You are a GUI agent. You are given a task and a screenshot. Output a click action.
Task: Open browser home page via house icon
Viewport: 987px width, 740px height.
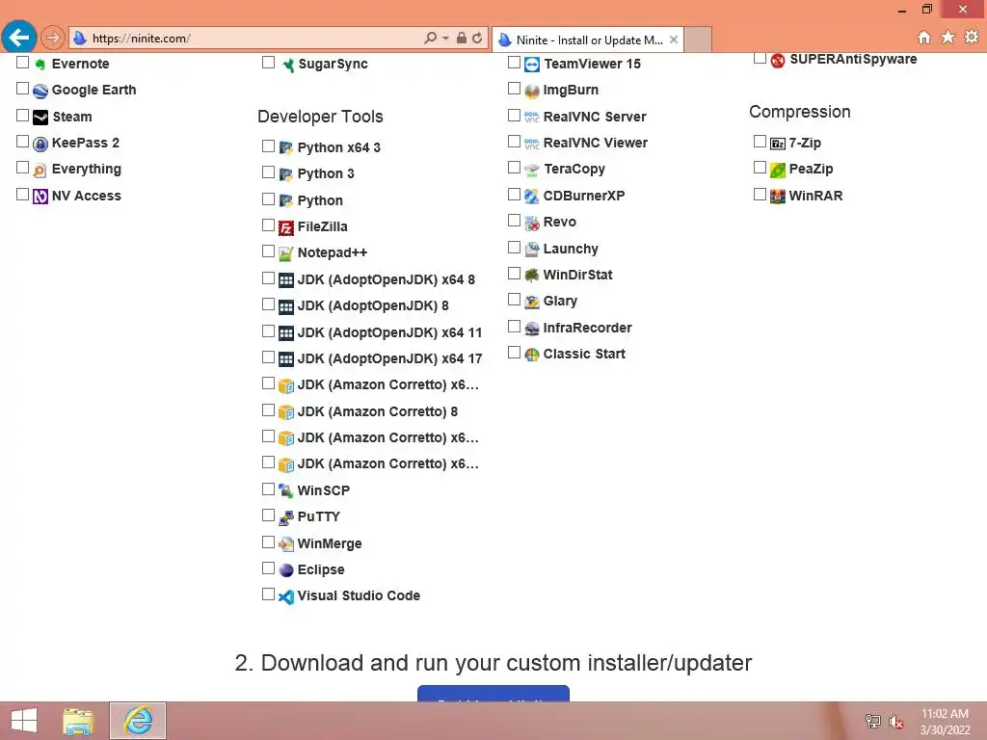click(x=924, y=38)
